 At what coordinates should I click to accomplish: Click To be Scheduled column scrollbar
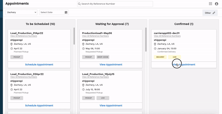click(74, 36)
